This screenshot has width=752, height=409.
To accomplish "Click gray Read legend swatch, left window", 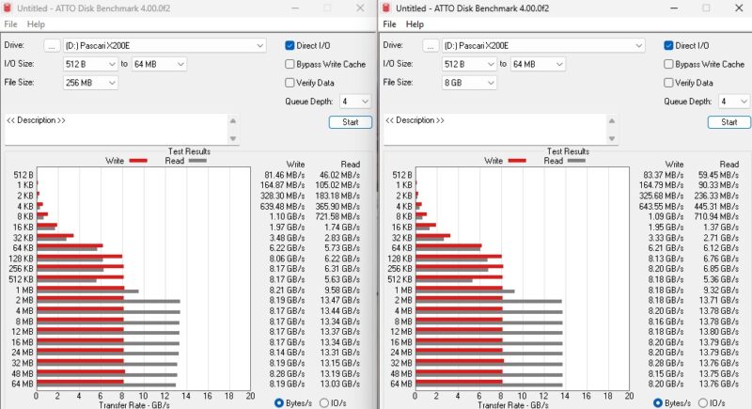I will (197, 161).
